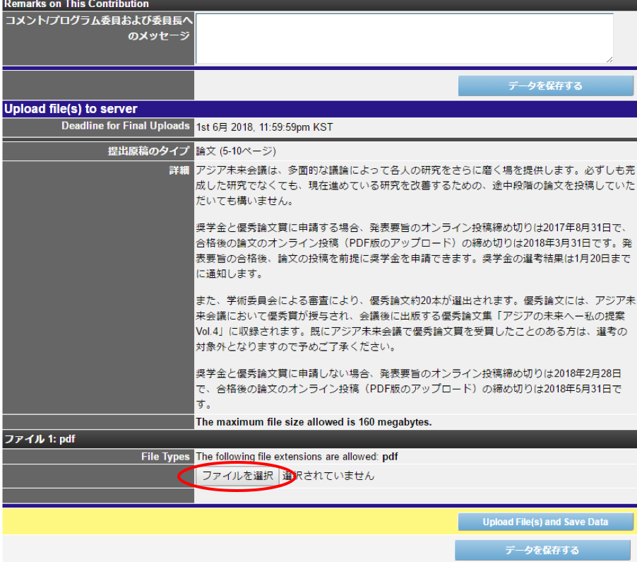
Task: Click the 'File Types' label
Action: tap(165, 457)
